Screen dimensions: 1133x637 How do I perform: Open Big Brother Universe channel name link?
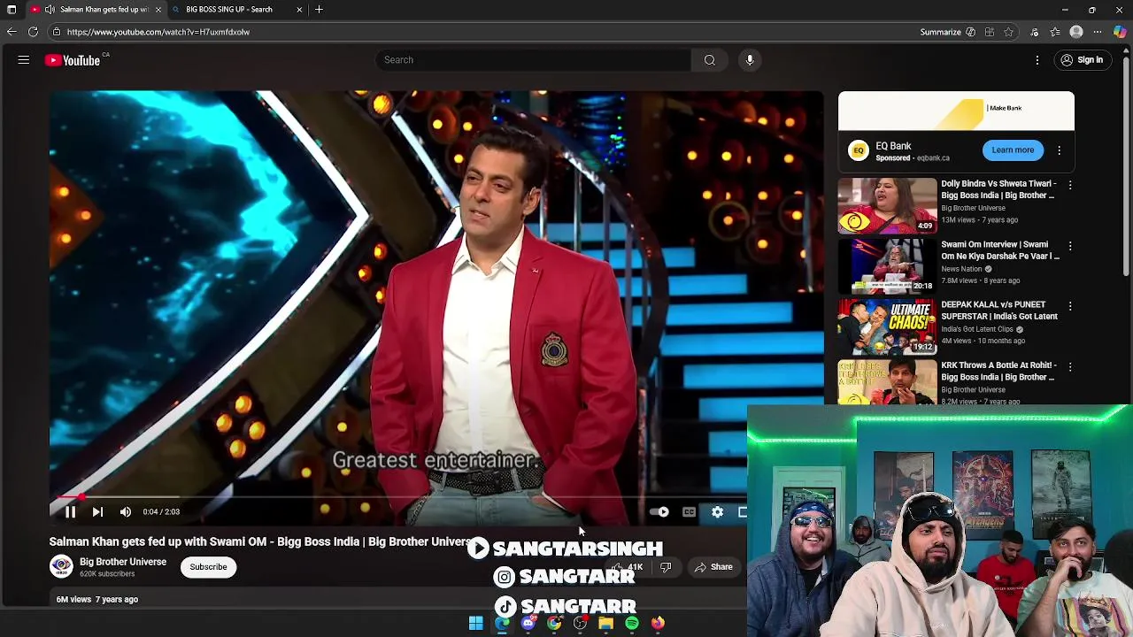(123, 562)
